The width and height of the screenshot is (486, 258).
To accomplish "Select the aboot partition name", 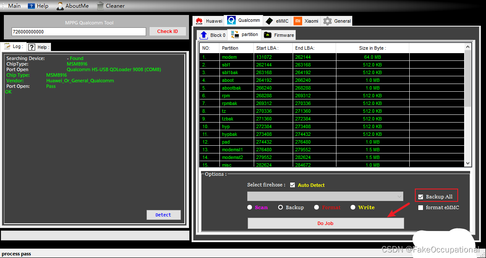I will tap(228, 80).
